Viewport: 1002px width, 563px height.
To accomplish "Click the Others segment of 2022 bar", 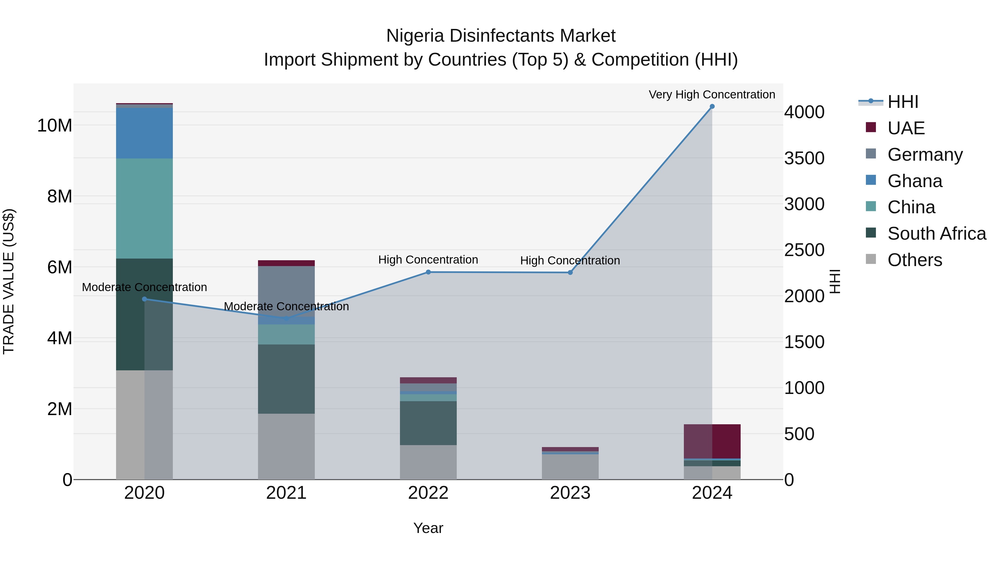I will (428, 462).
